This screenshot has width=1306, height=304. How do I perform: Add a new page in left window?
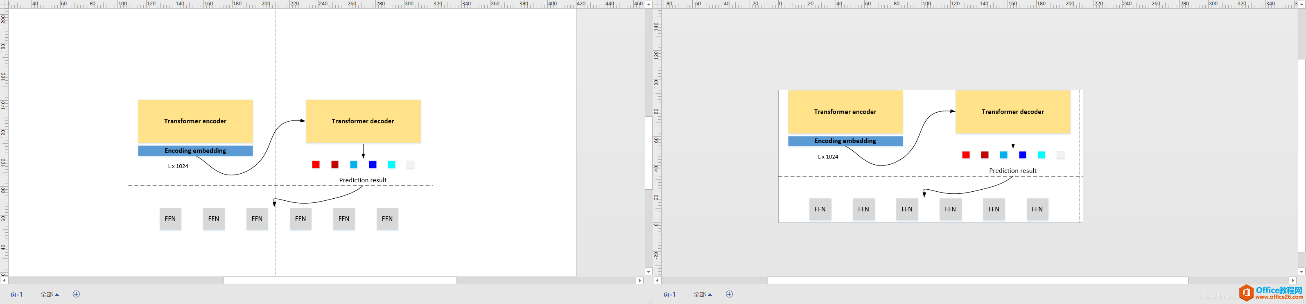tap(76, 294)
